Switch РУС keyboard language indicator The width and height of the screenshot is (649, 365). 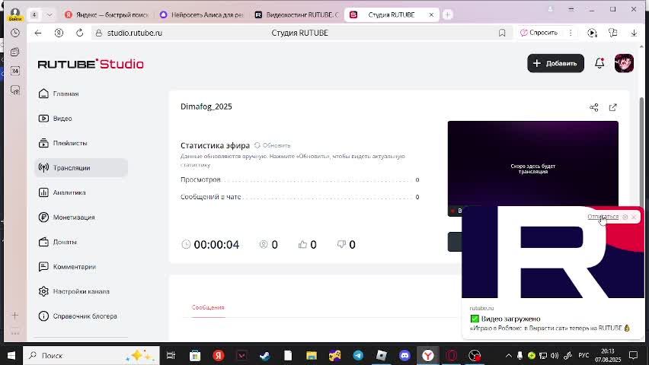[583, 355]
